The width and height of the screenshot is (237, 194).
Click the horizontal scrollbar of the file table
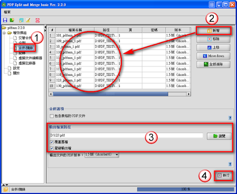(110, 94)
